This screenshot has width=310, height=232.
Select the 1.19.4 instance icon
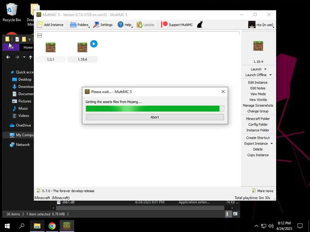(x=82, y=47)
